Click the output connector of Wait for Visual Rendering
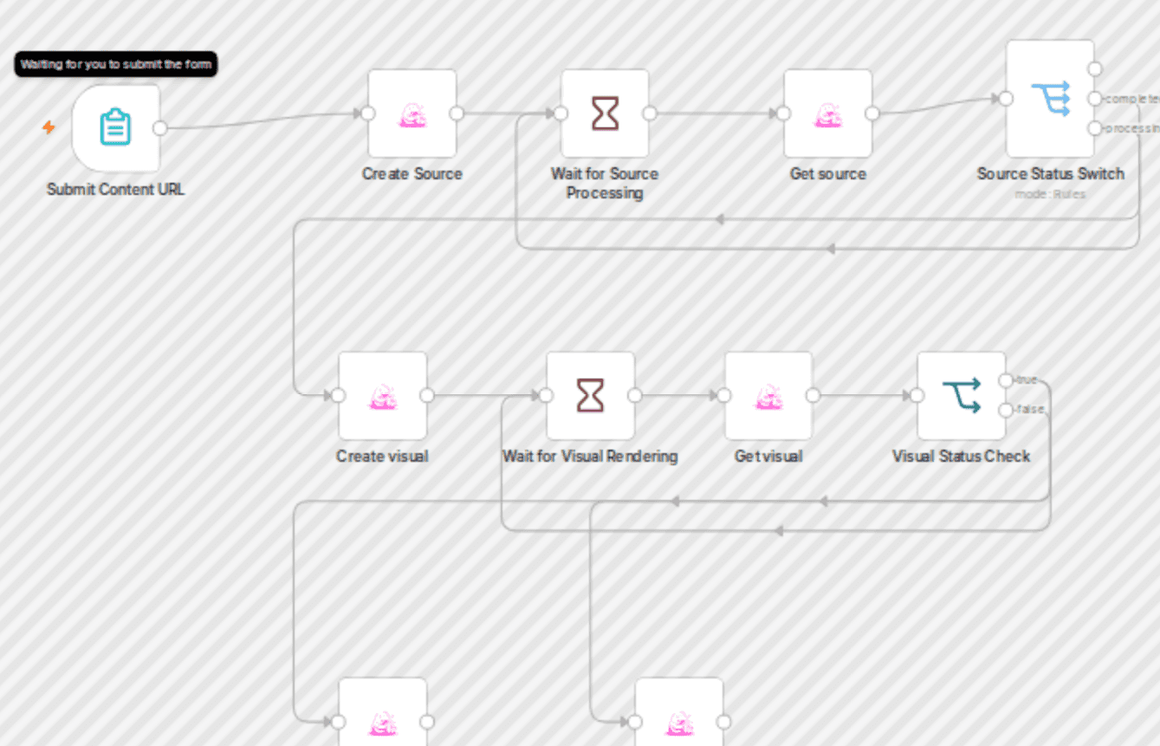Screen dimensions: 1160x746 click(635, 396)
